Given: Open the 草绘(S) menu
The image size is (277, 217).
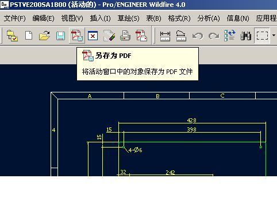Looking at the screenshot, I should [128, 18].
